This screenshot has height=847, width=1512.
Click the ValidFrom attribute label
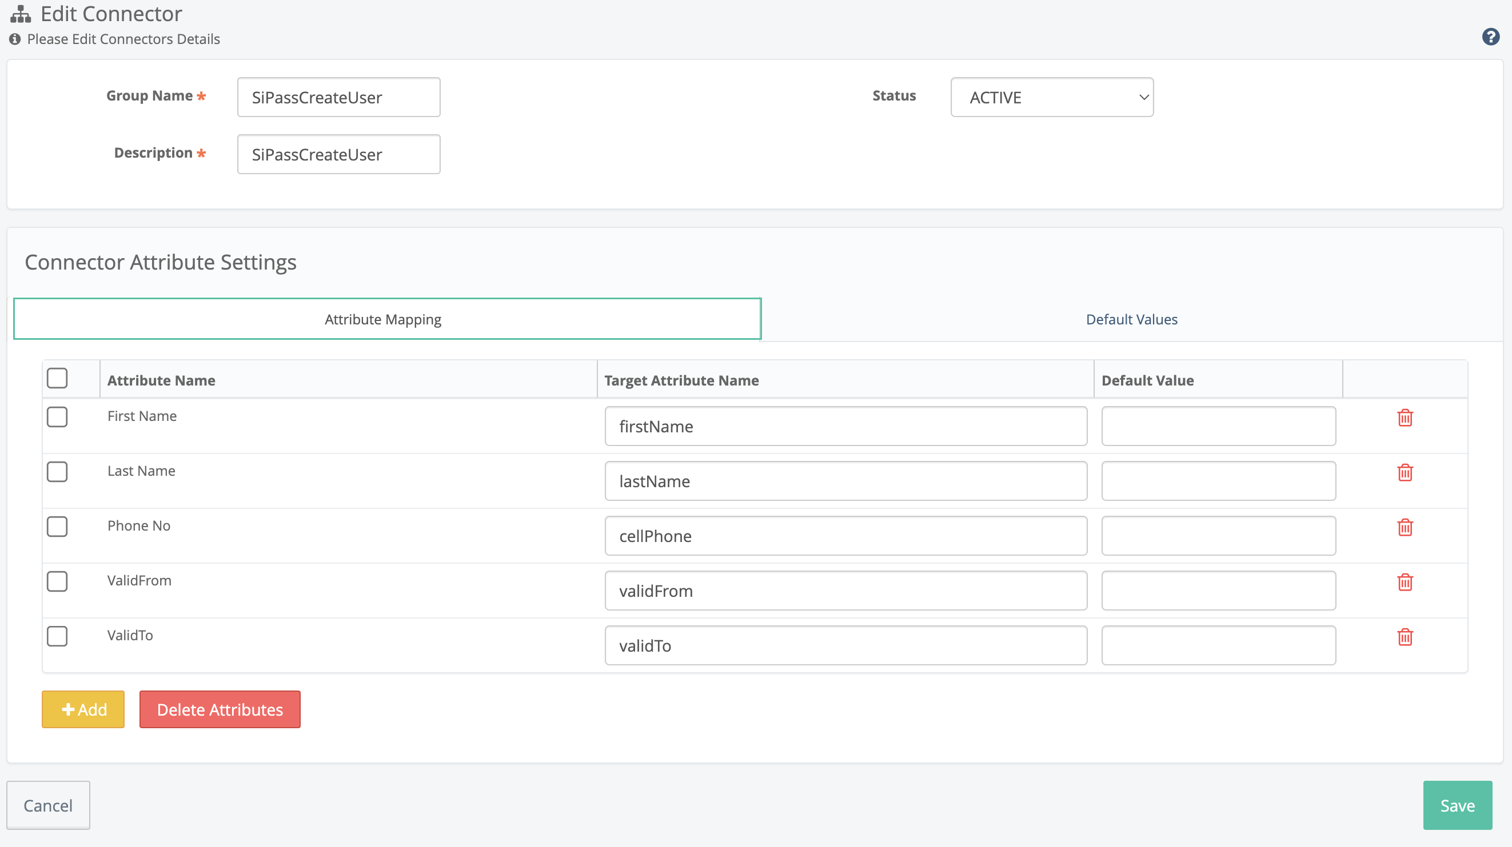click(x=139, y=580)
